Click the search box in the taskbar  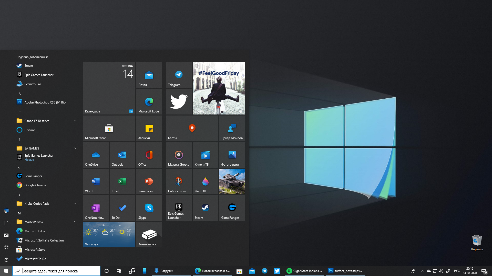click(56, 271)
